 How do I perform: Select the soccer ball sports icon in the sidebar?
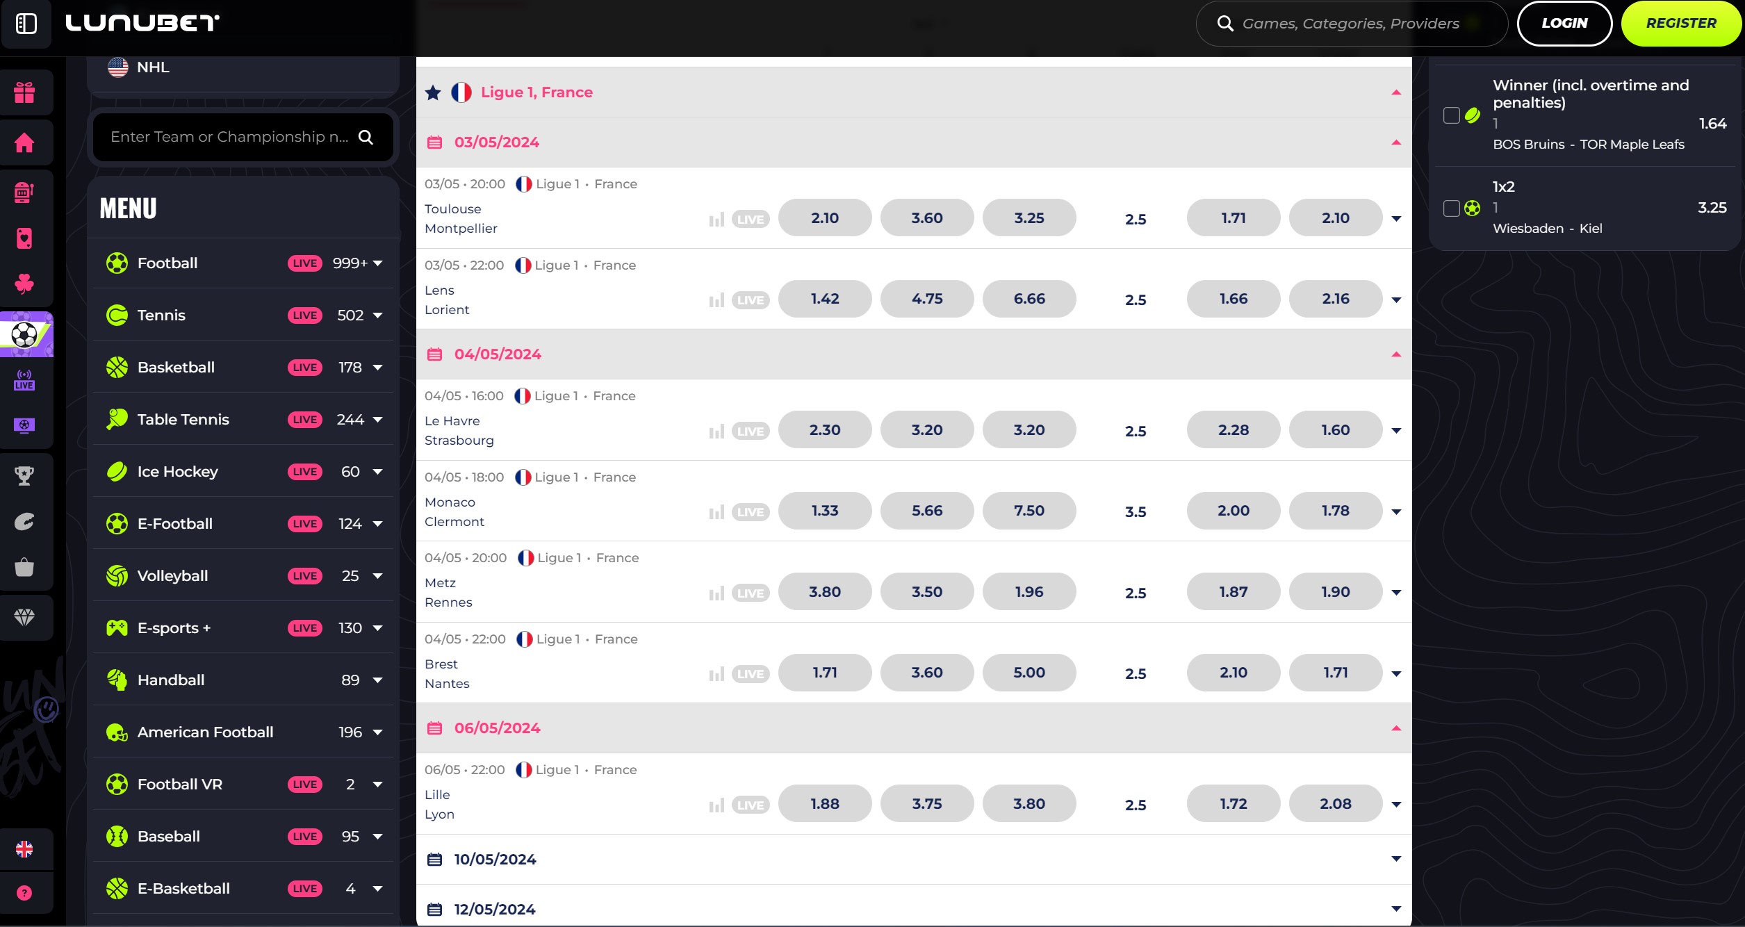[24, 335]
